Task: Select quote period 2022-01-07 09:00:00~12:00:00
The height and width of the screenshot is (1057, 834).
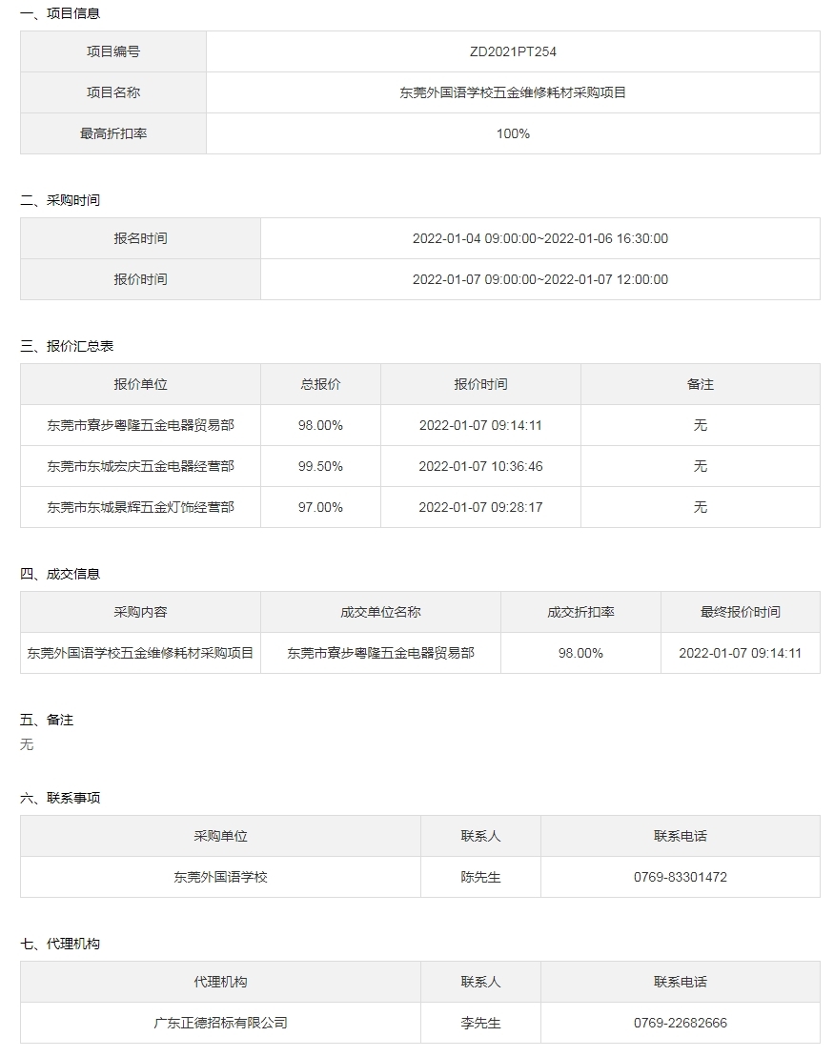Action: 540,279
